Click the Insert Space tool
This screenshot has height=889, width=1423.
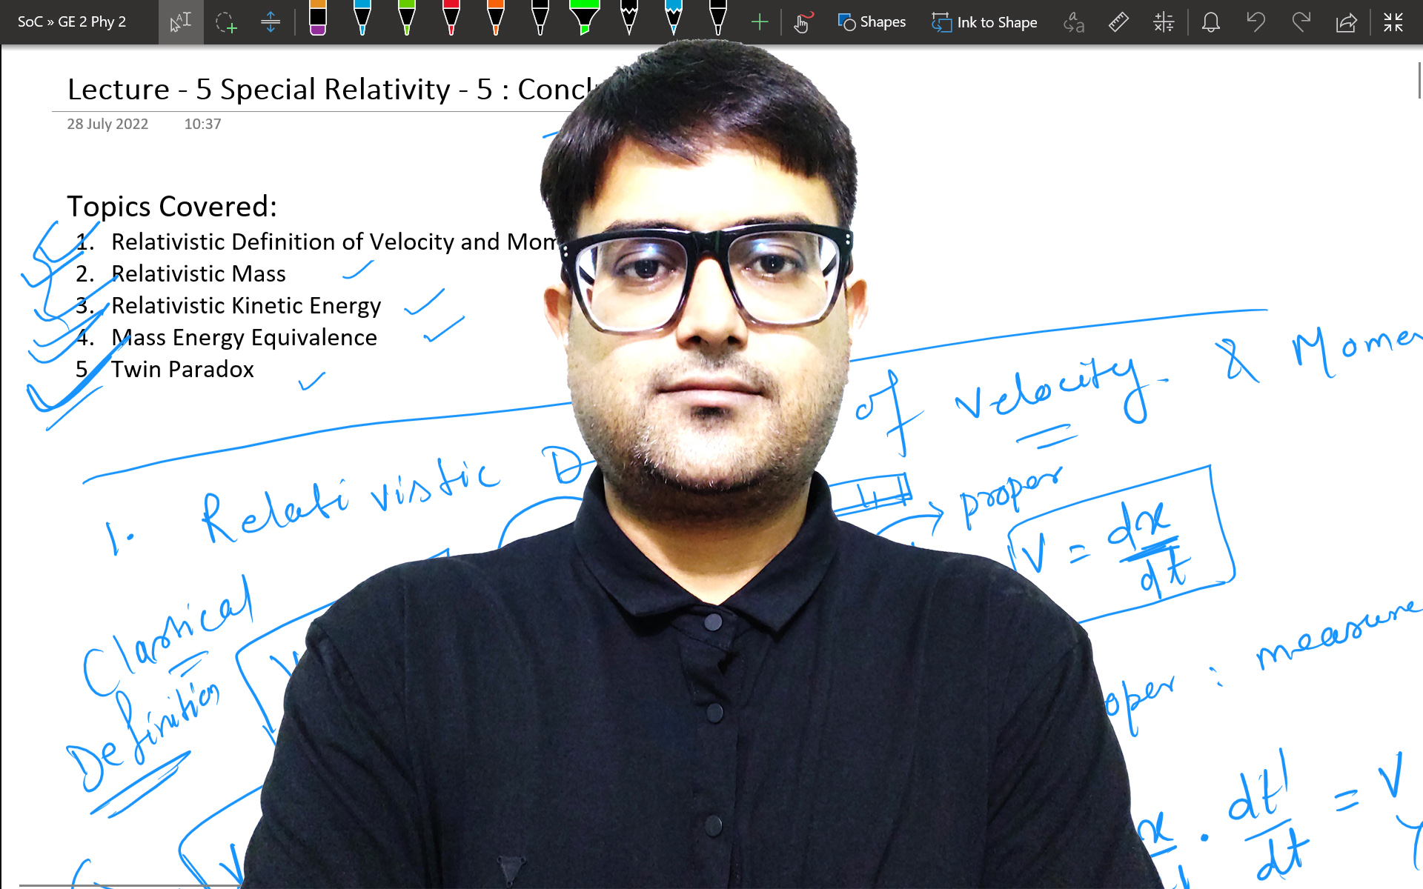[x=271, y=22]
